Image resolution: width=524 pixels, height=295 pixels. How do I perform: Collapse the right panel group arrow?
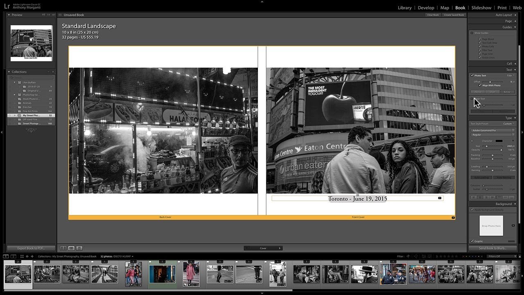tap(522, 132)
